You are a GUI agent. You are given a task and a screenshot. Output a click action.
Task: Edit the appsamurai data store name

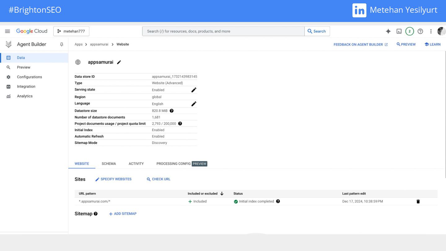[119, 62]
